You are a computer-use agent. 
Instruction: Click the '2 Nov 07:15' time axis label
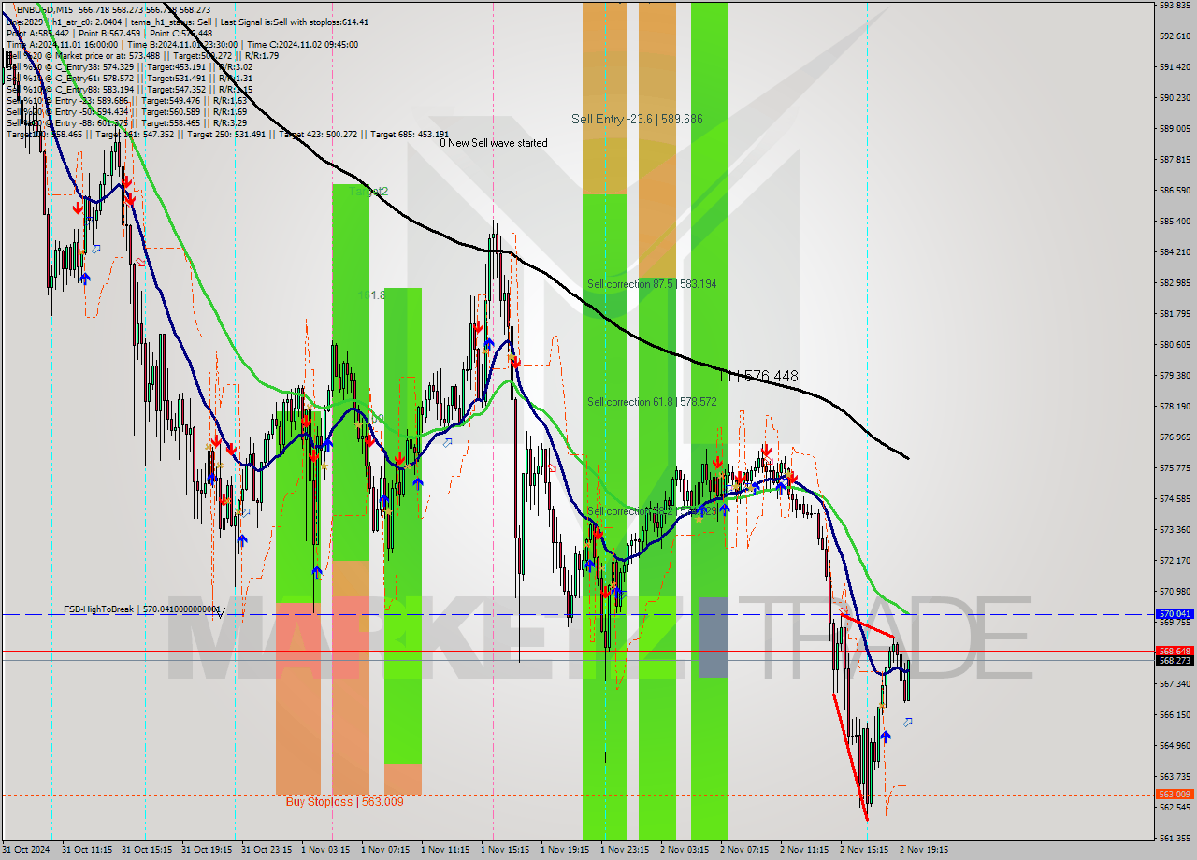click(x=744, y=850)
